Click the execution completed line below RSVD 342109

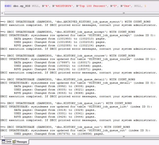coord(79,73)
